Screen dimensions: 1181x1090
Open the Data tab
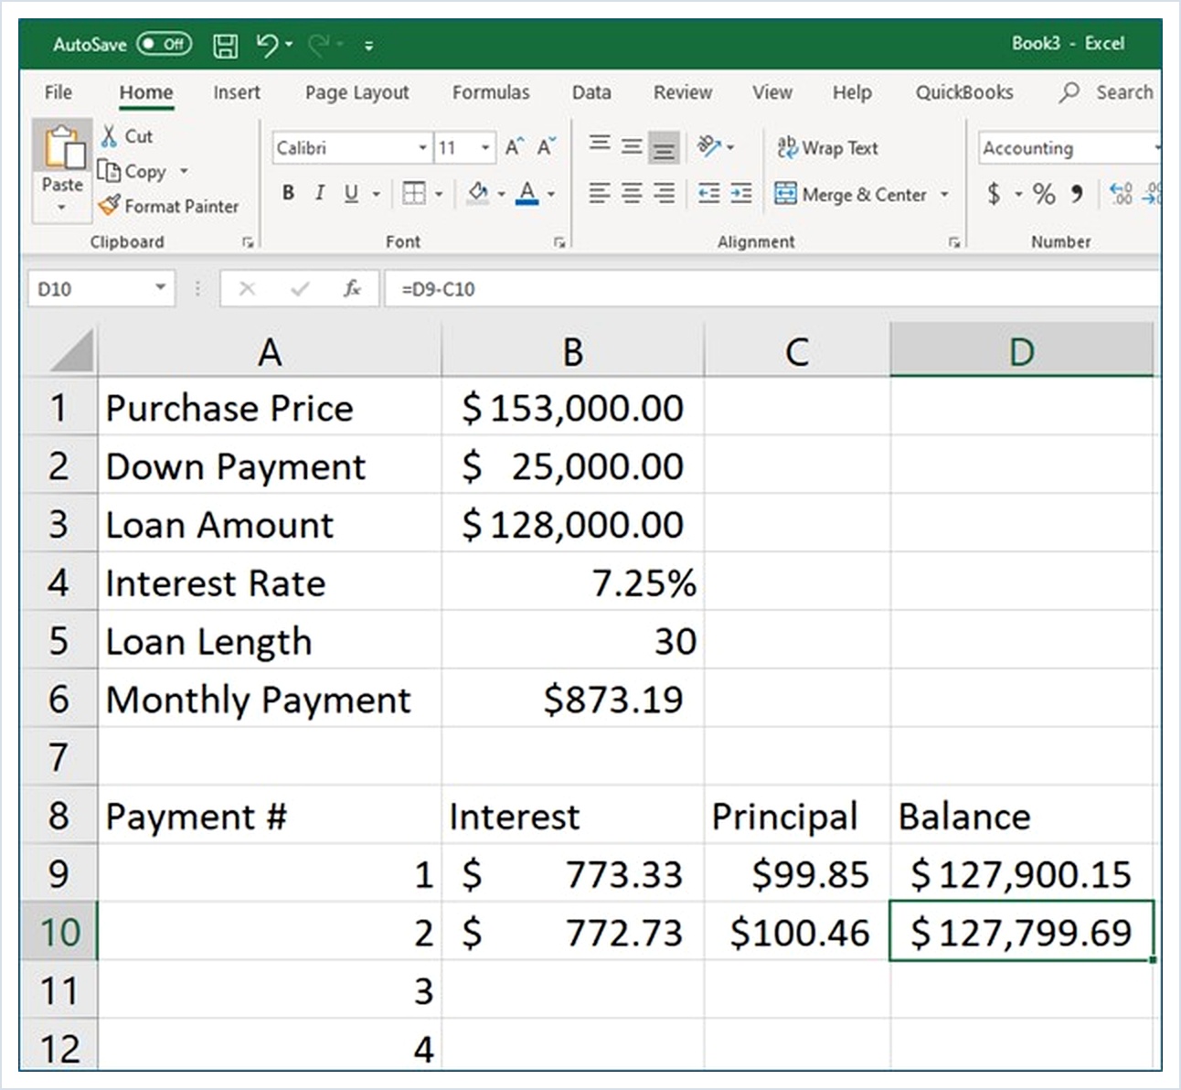coord(591,92)
